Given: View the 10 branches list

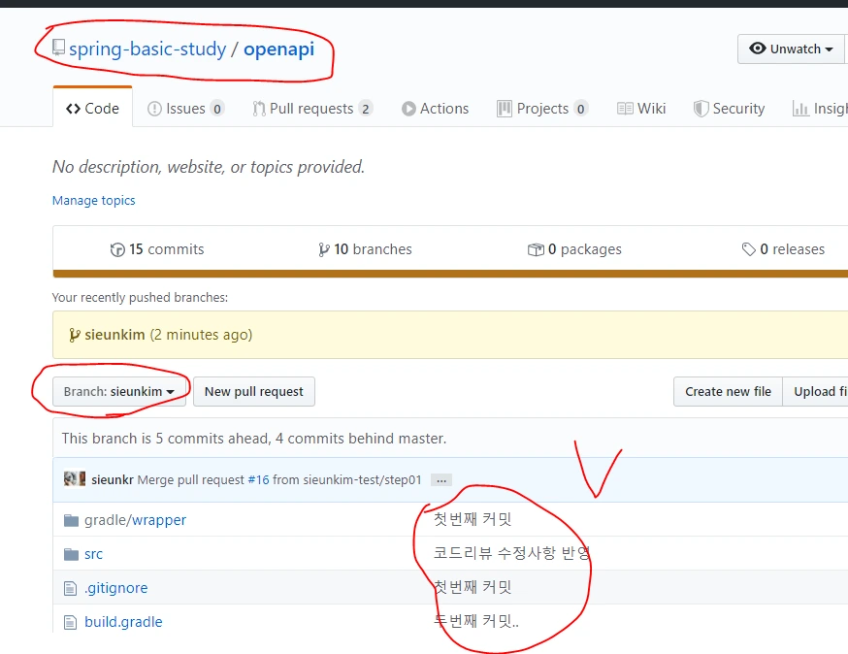Looking at the screenshot, I should [x=365, y=249].
